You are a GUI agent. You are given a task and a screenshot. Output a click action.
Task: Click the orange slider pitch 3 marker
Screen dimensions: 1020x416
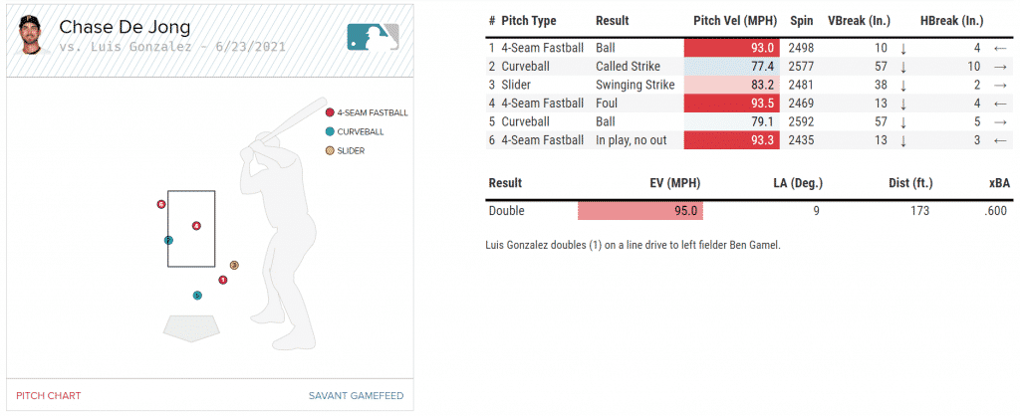[234, 265]
